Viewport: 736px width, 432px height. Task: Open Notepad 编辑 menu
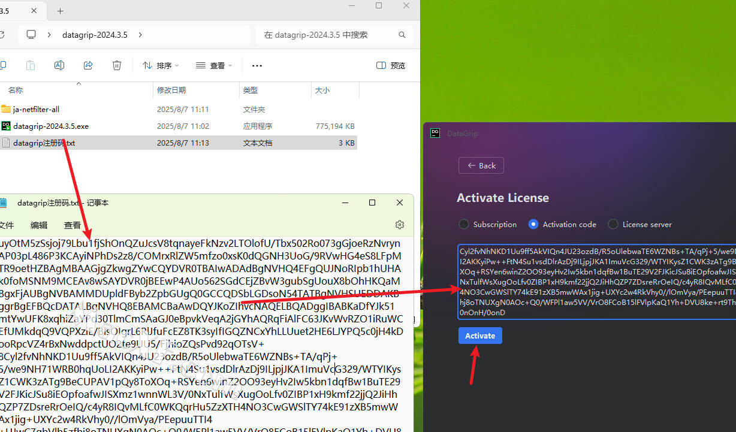pyautogui.click(x=39, y=225)
